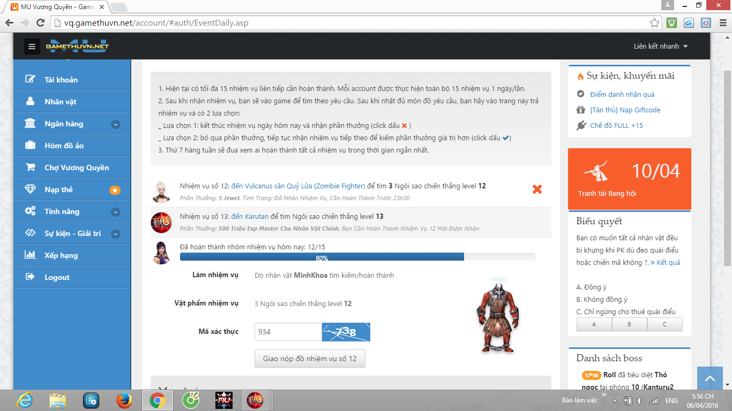Open Firefox from the Windows taskbar
This screenshot has width=732, height=411.
click(124, 400)
